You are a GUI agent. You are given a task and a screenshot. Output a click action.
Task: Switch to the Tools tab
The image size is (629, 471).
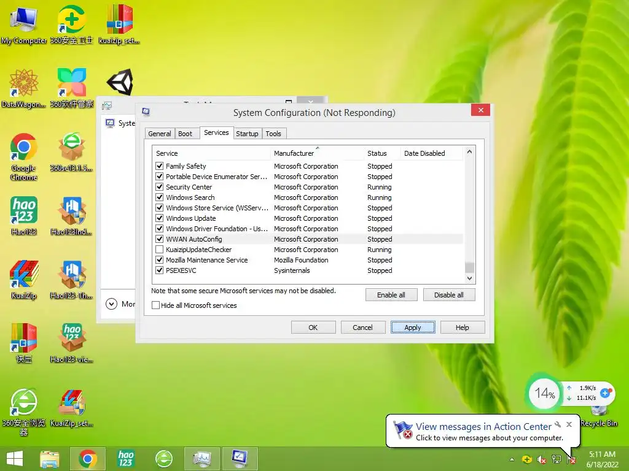273,134
